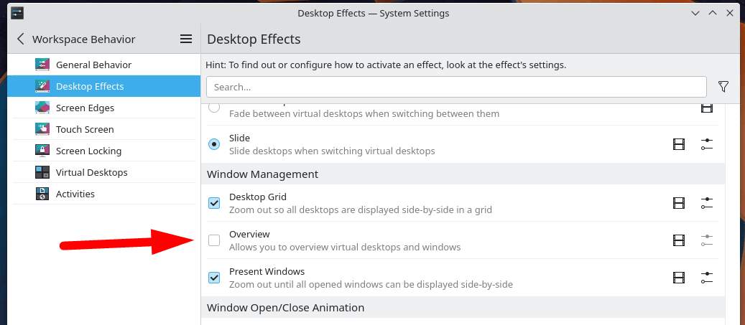Open Virtual Desktops settings page

pyautogui.click(x=91, y=172)
